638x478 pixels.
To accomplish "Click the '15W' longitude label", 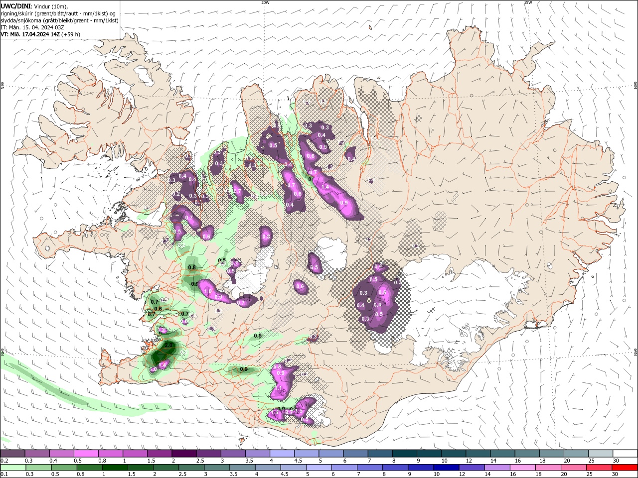I will pos(528,2).
